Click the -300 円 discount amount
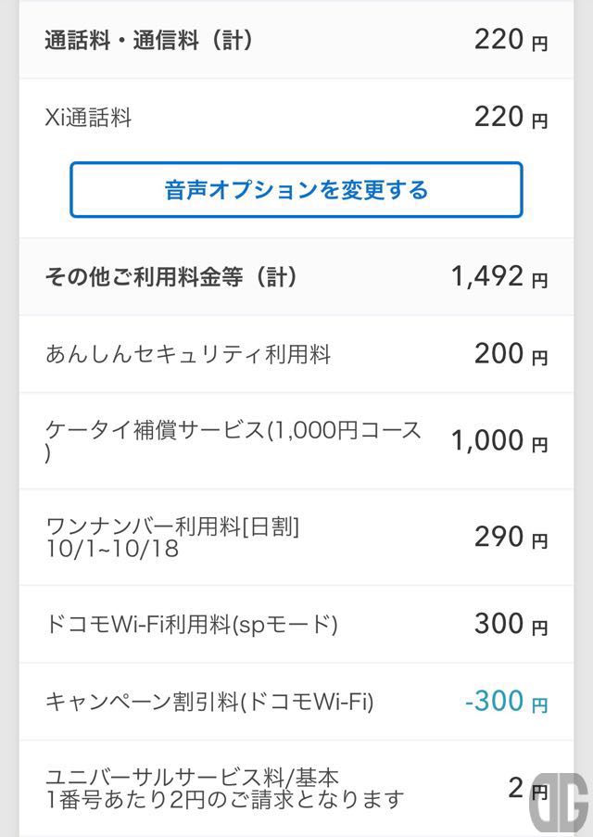 tap(506, 702)
